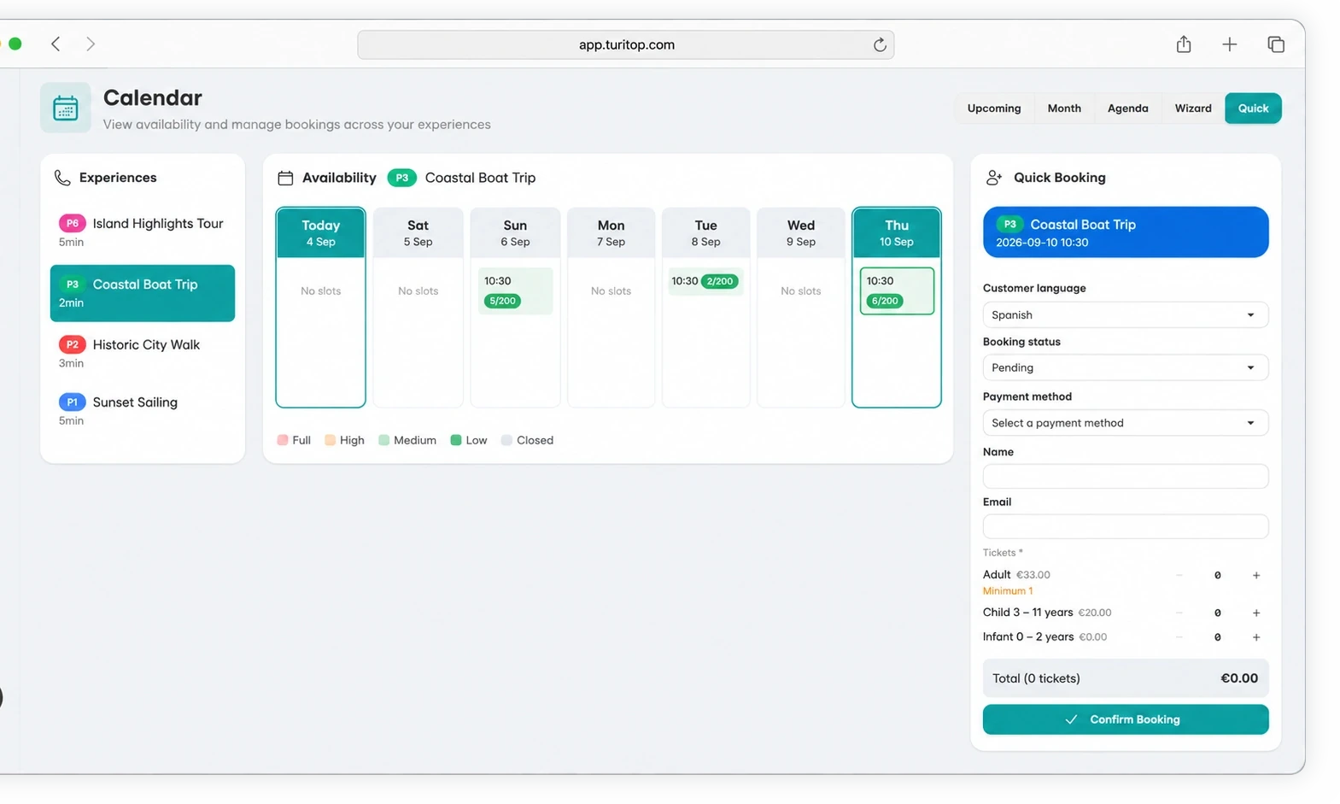The image size is (1340, 804).
Task: Click the Tue 10:30 2/200 slot
Action: 705,281
